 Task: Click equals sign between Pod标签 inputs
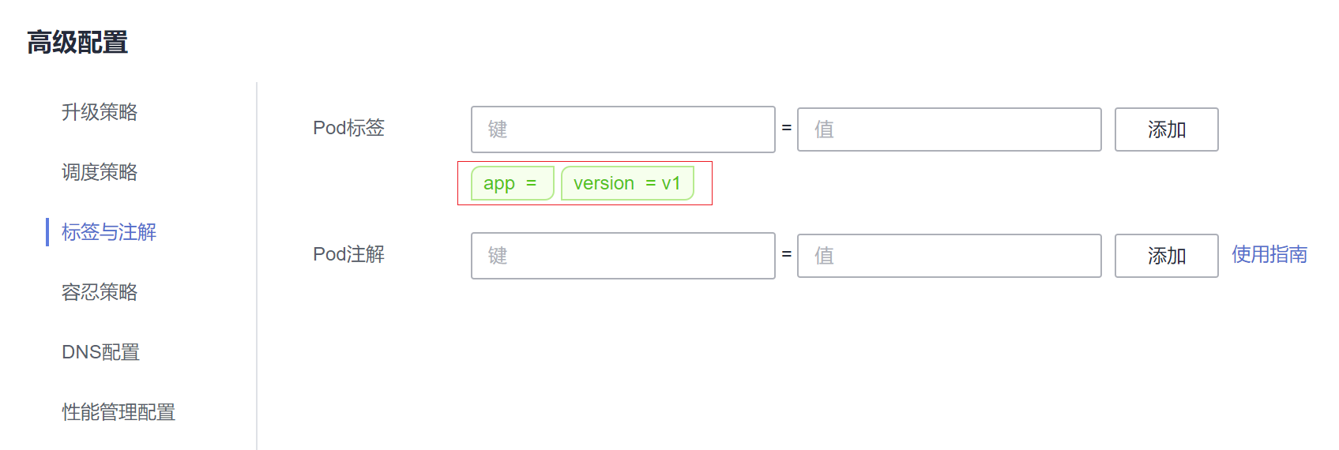click(787, 128)
